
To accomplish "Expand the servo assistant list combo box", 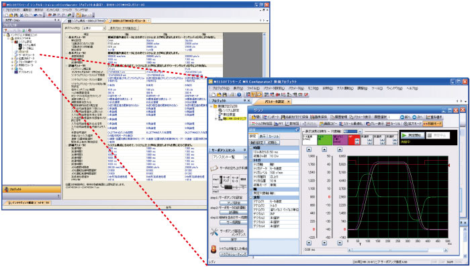I will [x=229, y=157].
